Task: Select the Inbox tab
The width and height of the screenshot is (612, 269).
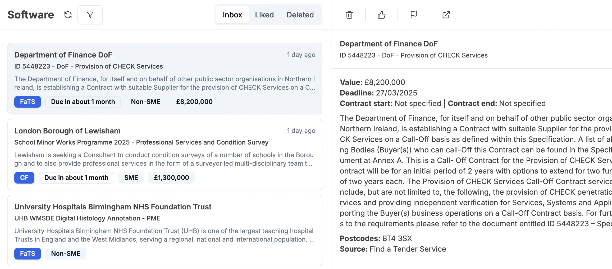Action: point(232,15)
